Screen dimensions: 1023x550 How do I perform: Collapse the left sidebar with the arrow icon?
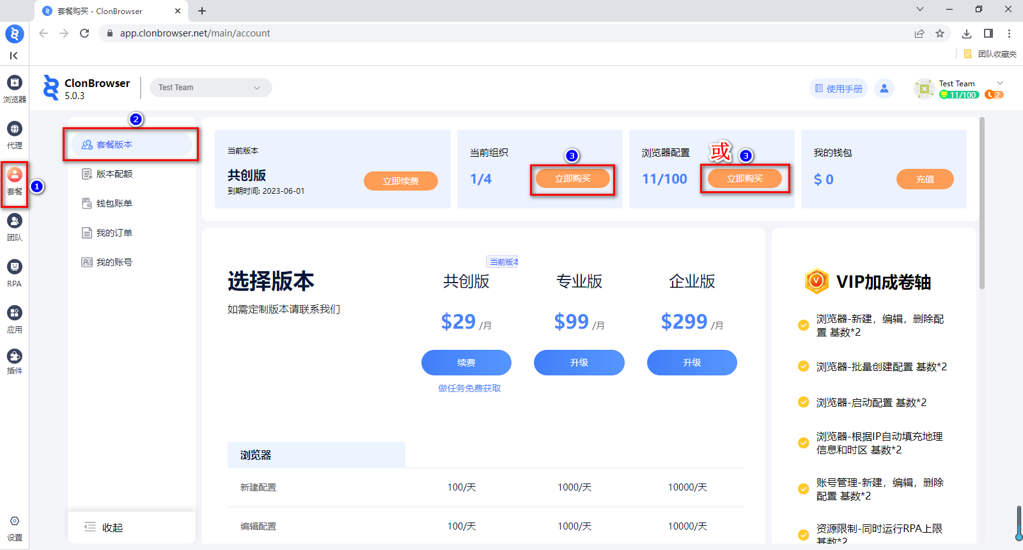coord(13,56)
